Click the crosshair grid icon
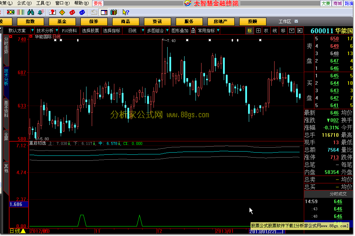 pos(258,31)
